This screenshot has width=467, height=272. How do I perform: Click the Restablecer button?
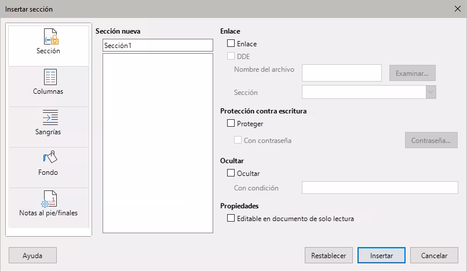pos(329,255)
